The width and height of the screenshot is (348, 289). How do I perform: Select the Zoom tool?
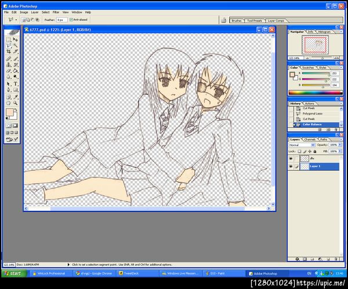(x=15, y=103)
